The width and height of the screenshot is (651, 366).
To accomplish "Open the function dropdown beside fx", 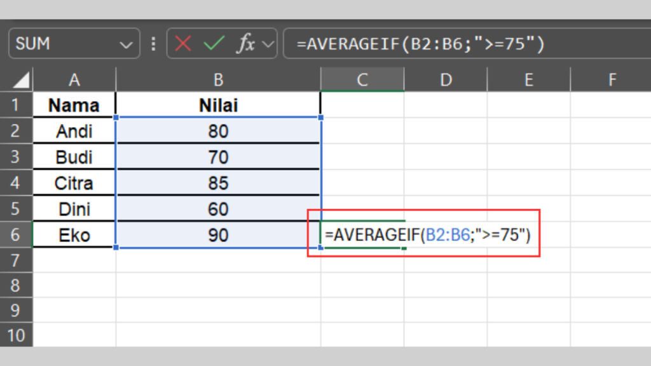I will (x=267, y=43).
